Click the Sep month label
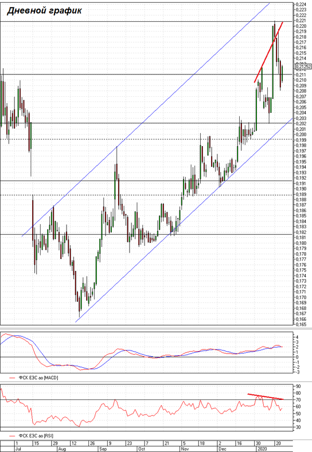The width and height of the screenshot is (312, 452). pyautogui.click(x=103, y=449)
